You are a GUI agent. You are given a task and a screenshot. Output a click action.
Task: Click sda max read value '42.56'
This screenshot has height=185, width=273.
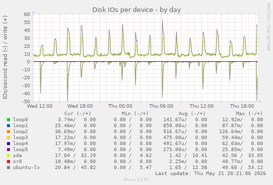(x=230, y=156)
